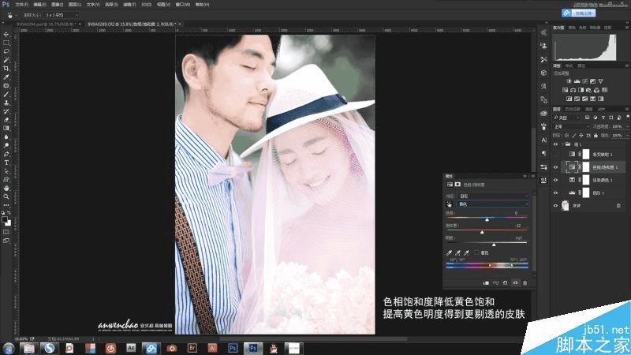Select the Lasso tool
631x355 pixels.
(x=6, y=50)
